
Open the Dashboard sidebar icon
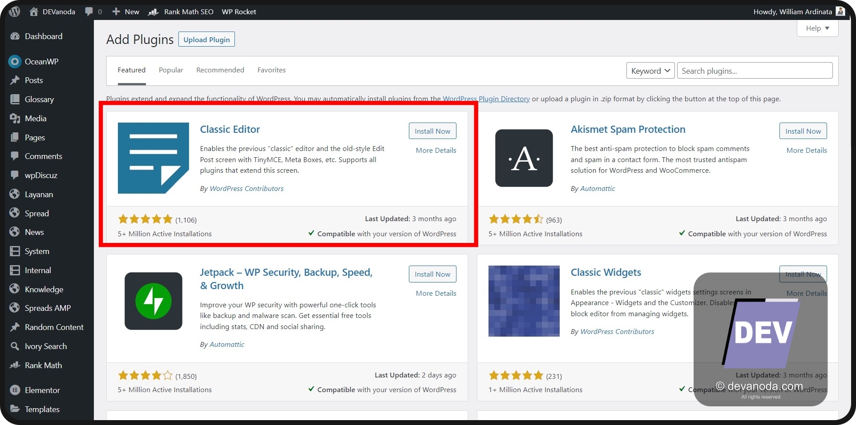pyautogui.click(x=15, y=36)
